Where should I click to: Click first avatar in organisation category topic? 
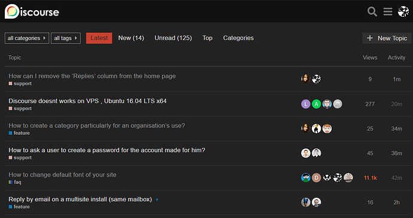click(x=305, y=129)
